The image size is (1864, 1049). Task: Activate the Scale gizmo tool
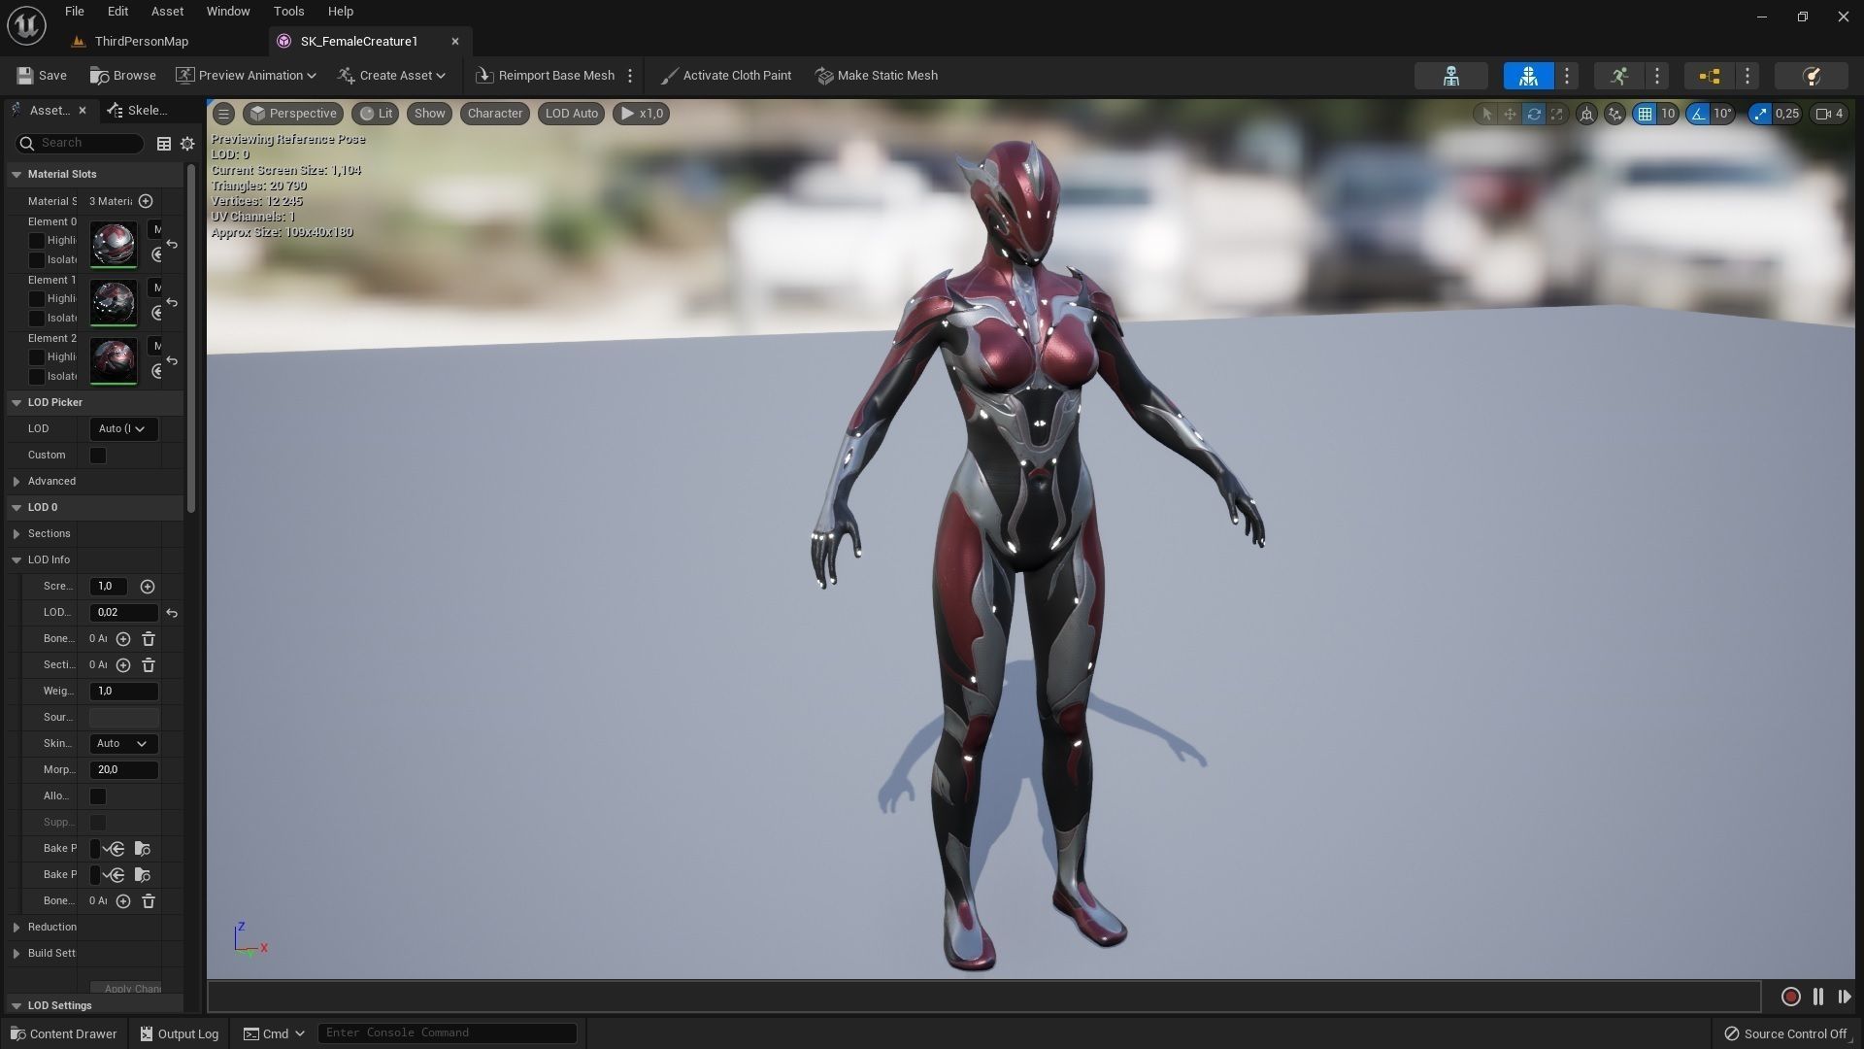(1557, 114)
